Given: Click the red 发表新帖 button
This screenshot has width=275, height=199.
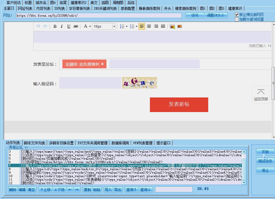Looking at the screenshot, I should pos(179,104).
